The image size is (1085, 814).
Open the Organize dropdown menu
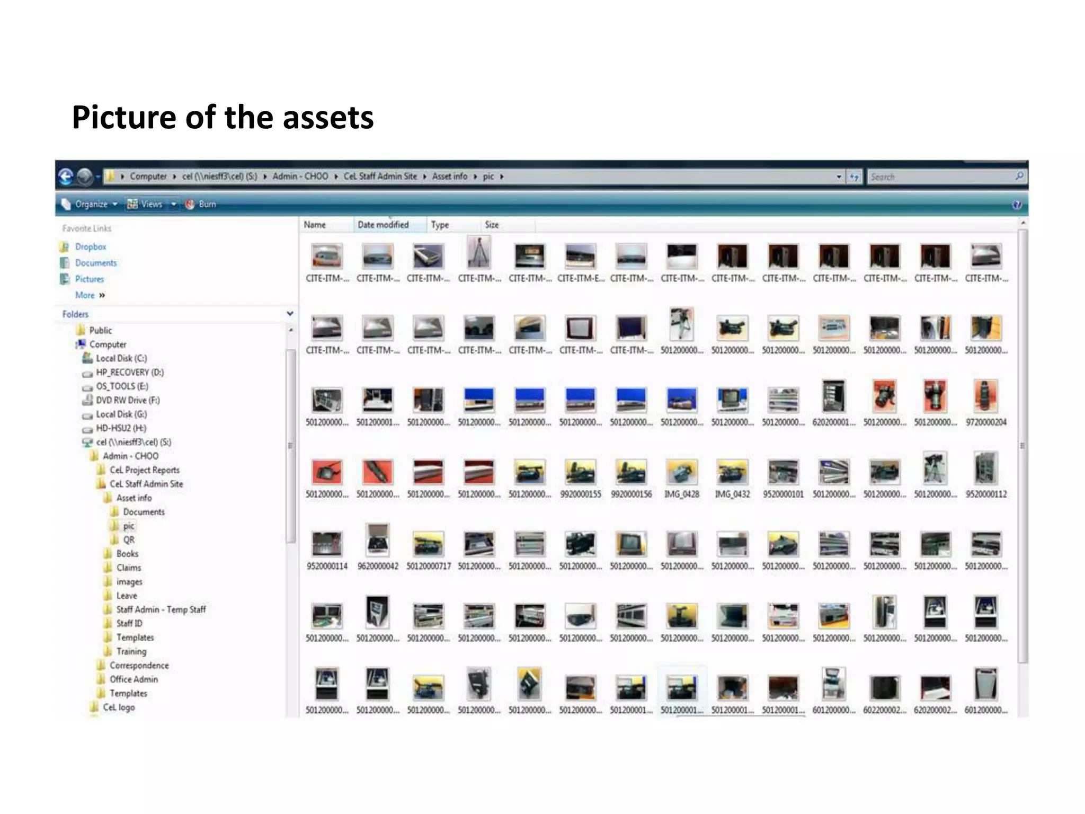point(91,205)
